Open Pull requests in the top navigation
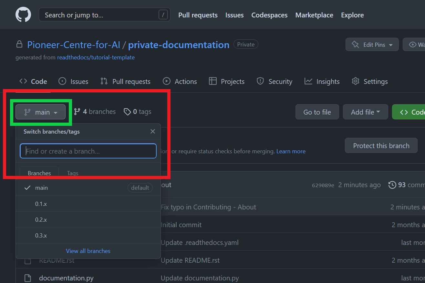Viewport: 425px width, 283px height. click(x=198, y=15)
